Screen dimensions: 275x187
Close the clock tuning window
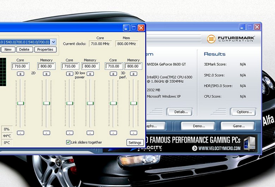[x=141, y=28]
